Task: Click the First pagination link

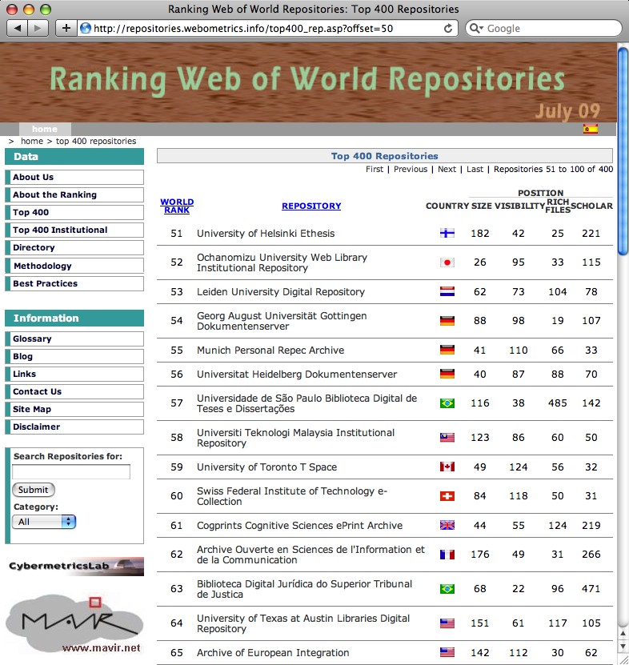Action: pos(375,169)
